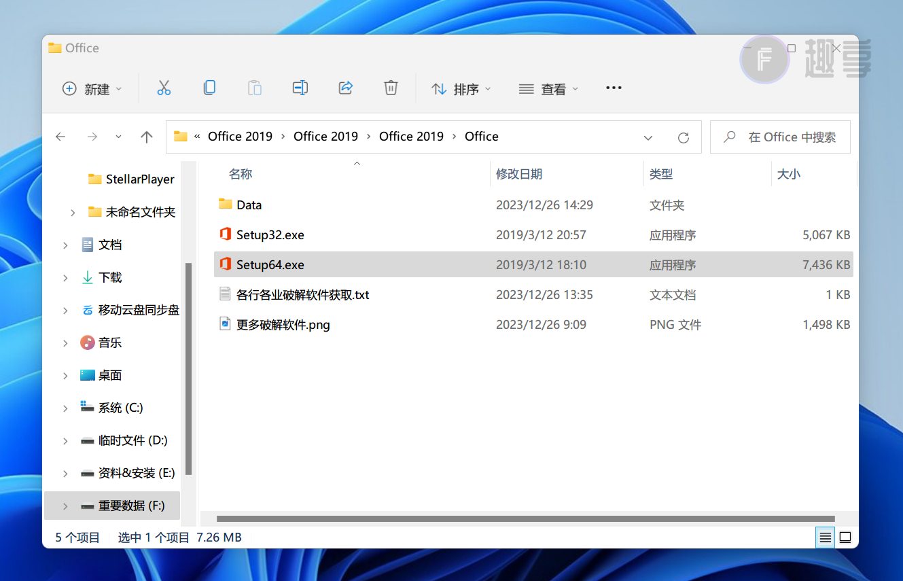
Task: Open address bar history dropdown
Action: tap(648, 137)
